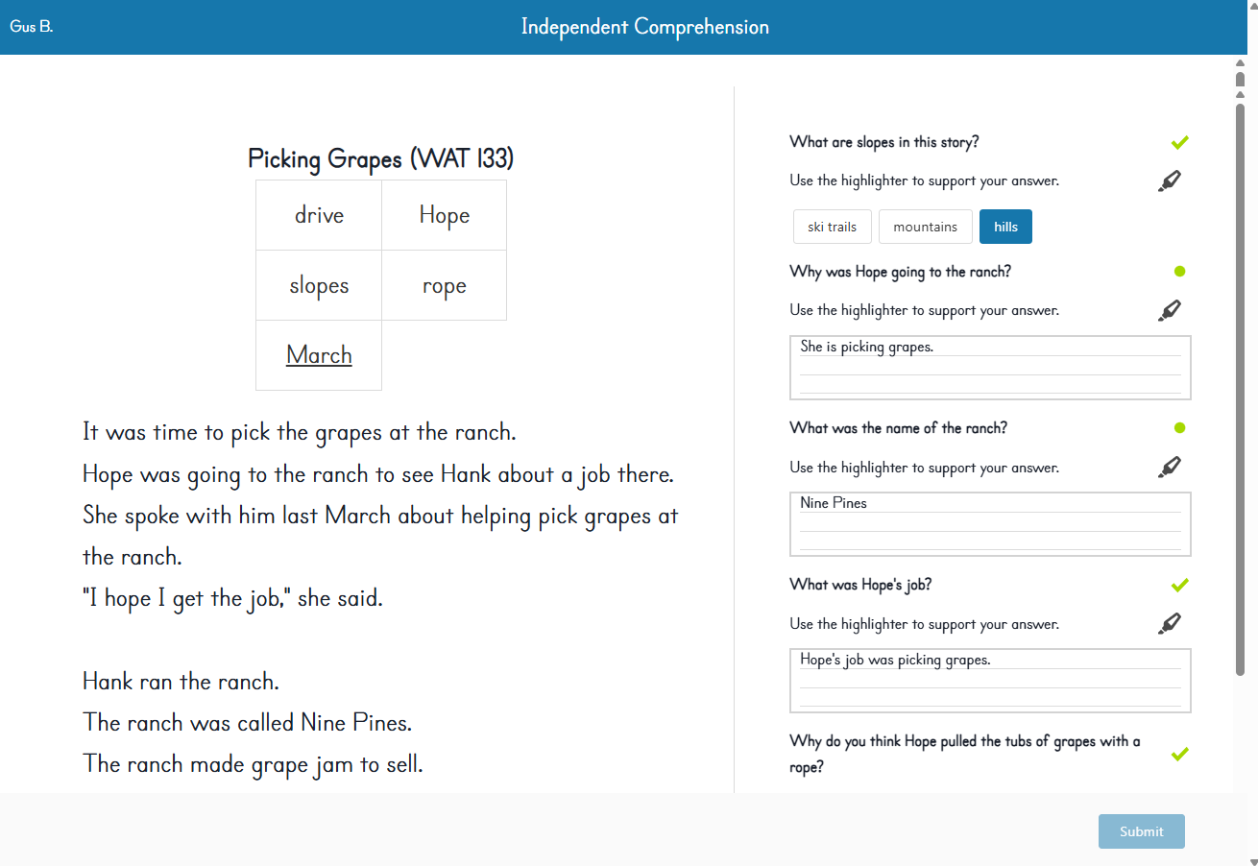Click green dot beside 'Why was Hope going'

coord(1180,272)
